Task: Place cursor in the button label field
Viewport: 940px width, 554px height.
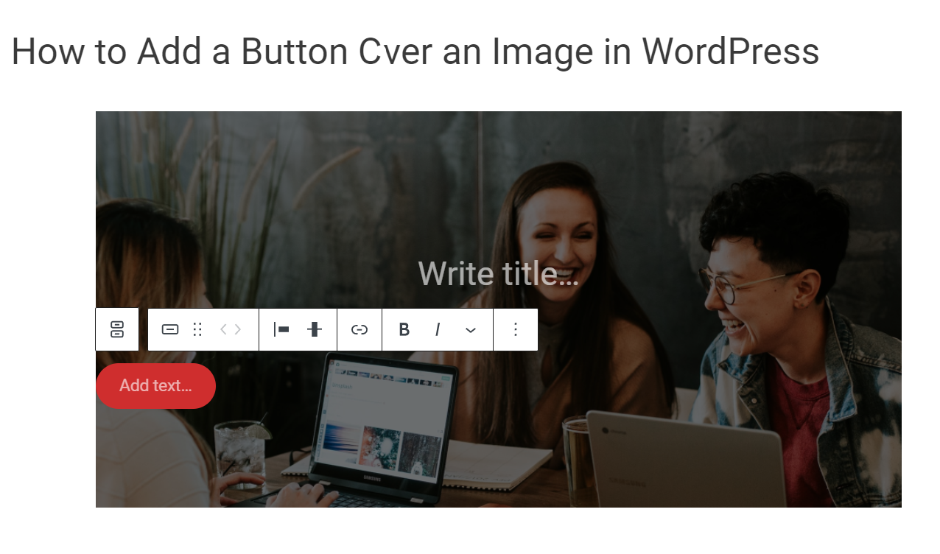Action: click(x=155, y=385)
